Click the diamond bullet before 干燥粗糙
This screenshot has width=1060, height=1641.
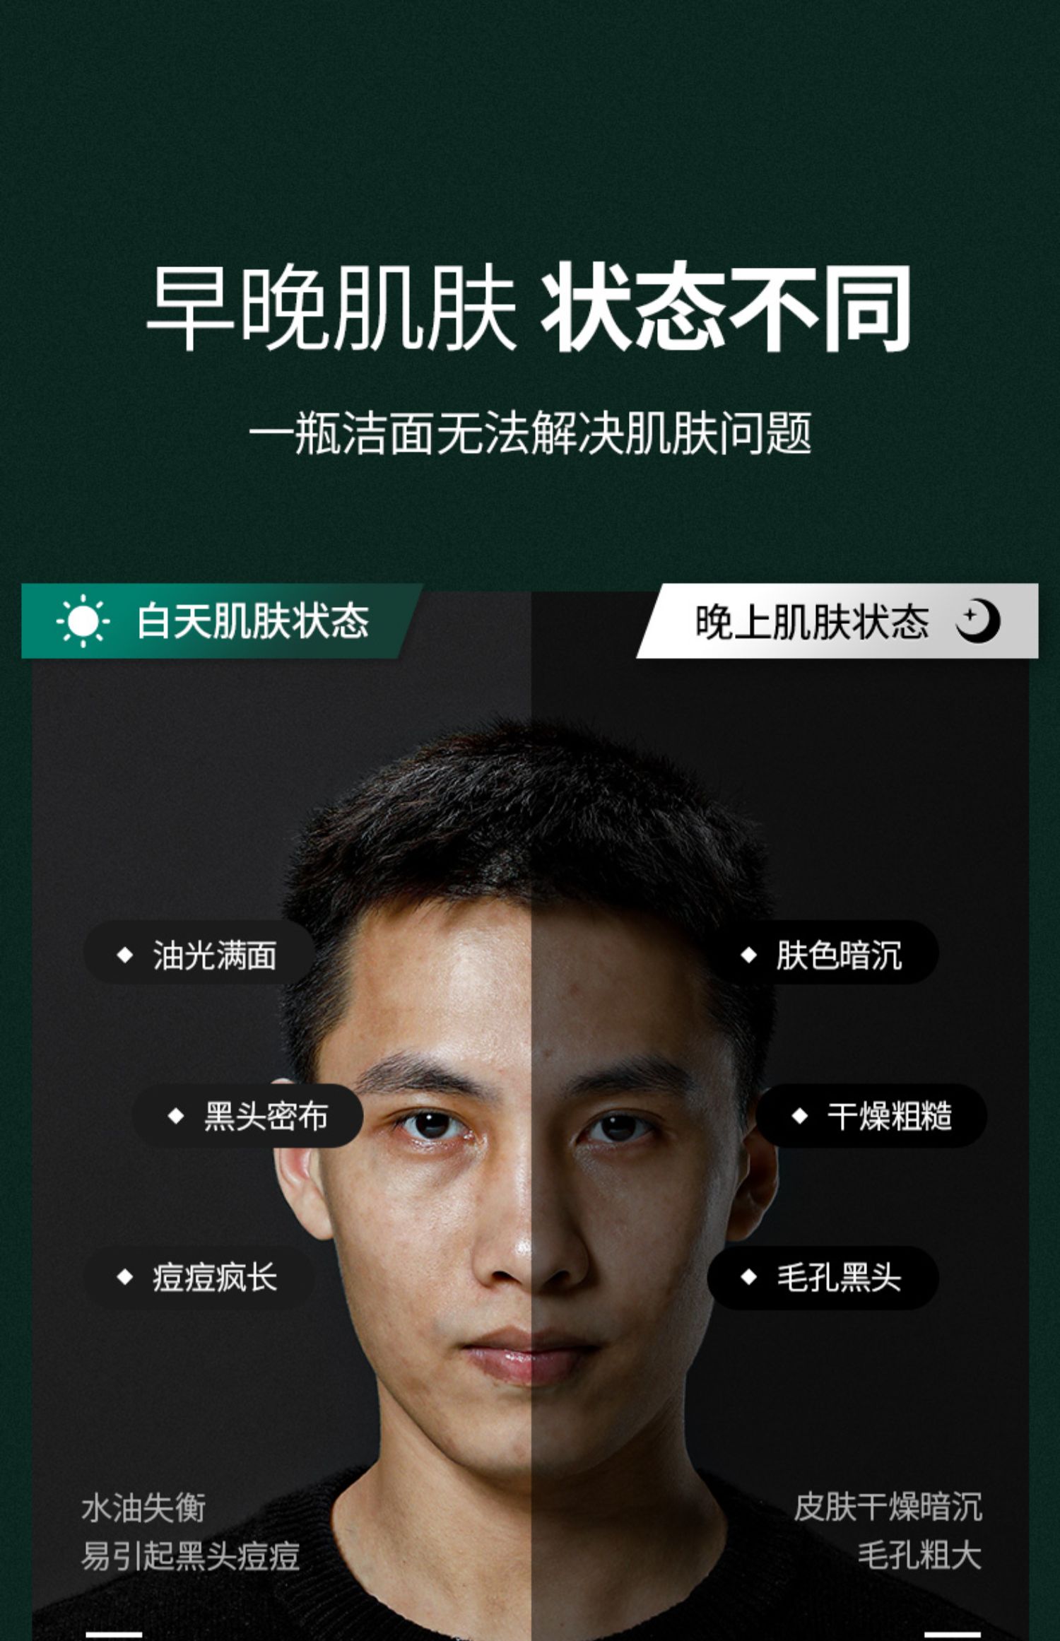(x=800, y=1117)
